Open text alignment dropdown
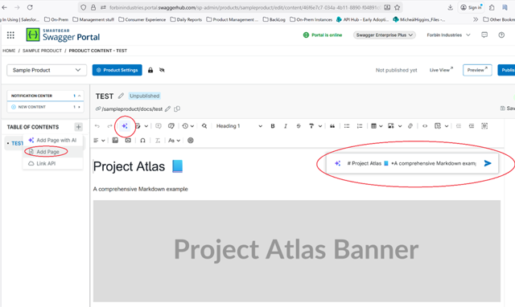 99,141
